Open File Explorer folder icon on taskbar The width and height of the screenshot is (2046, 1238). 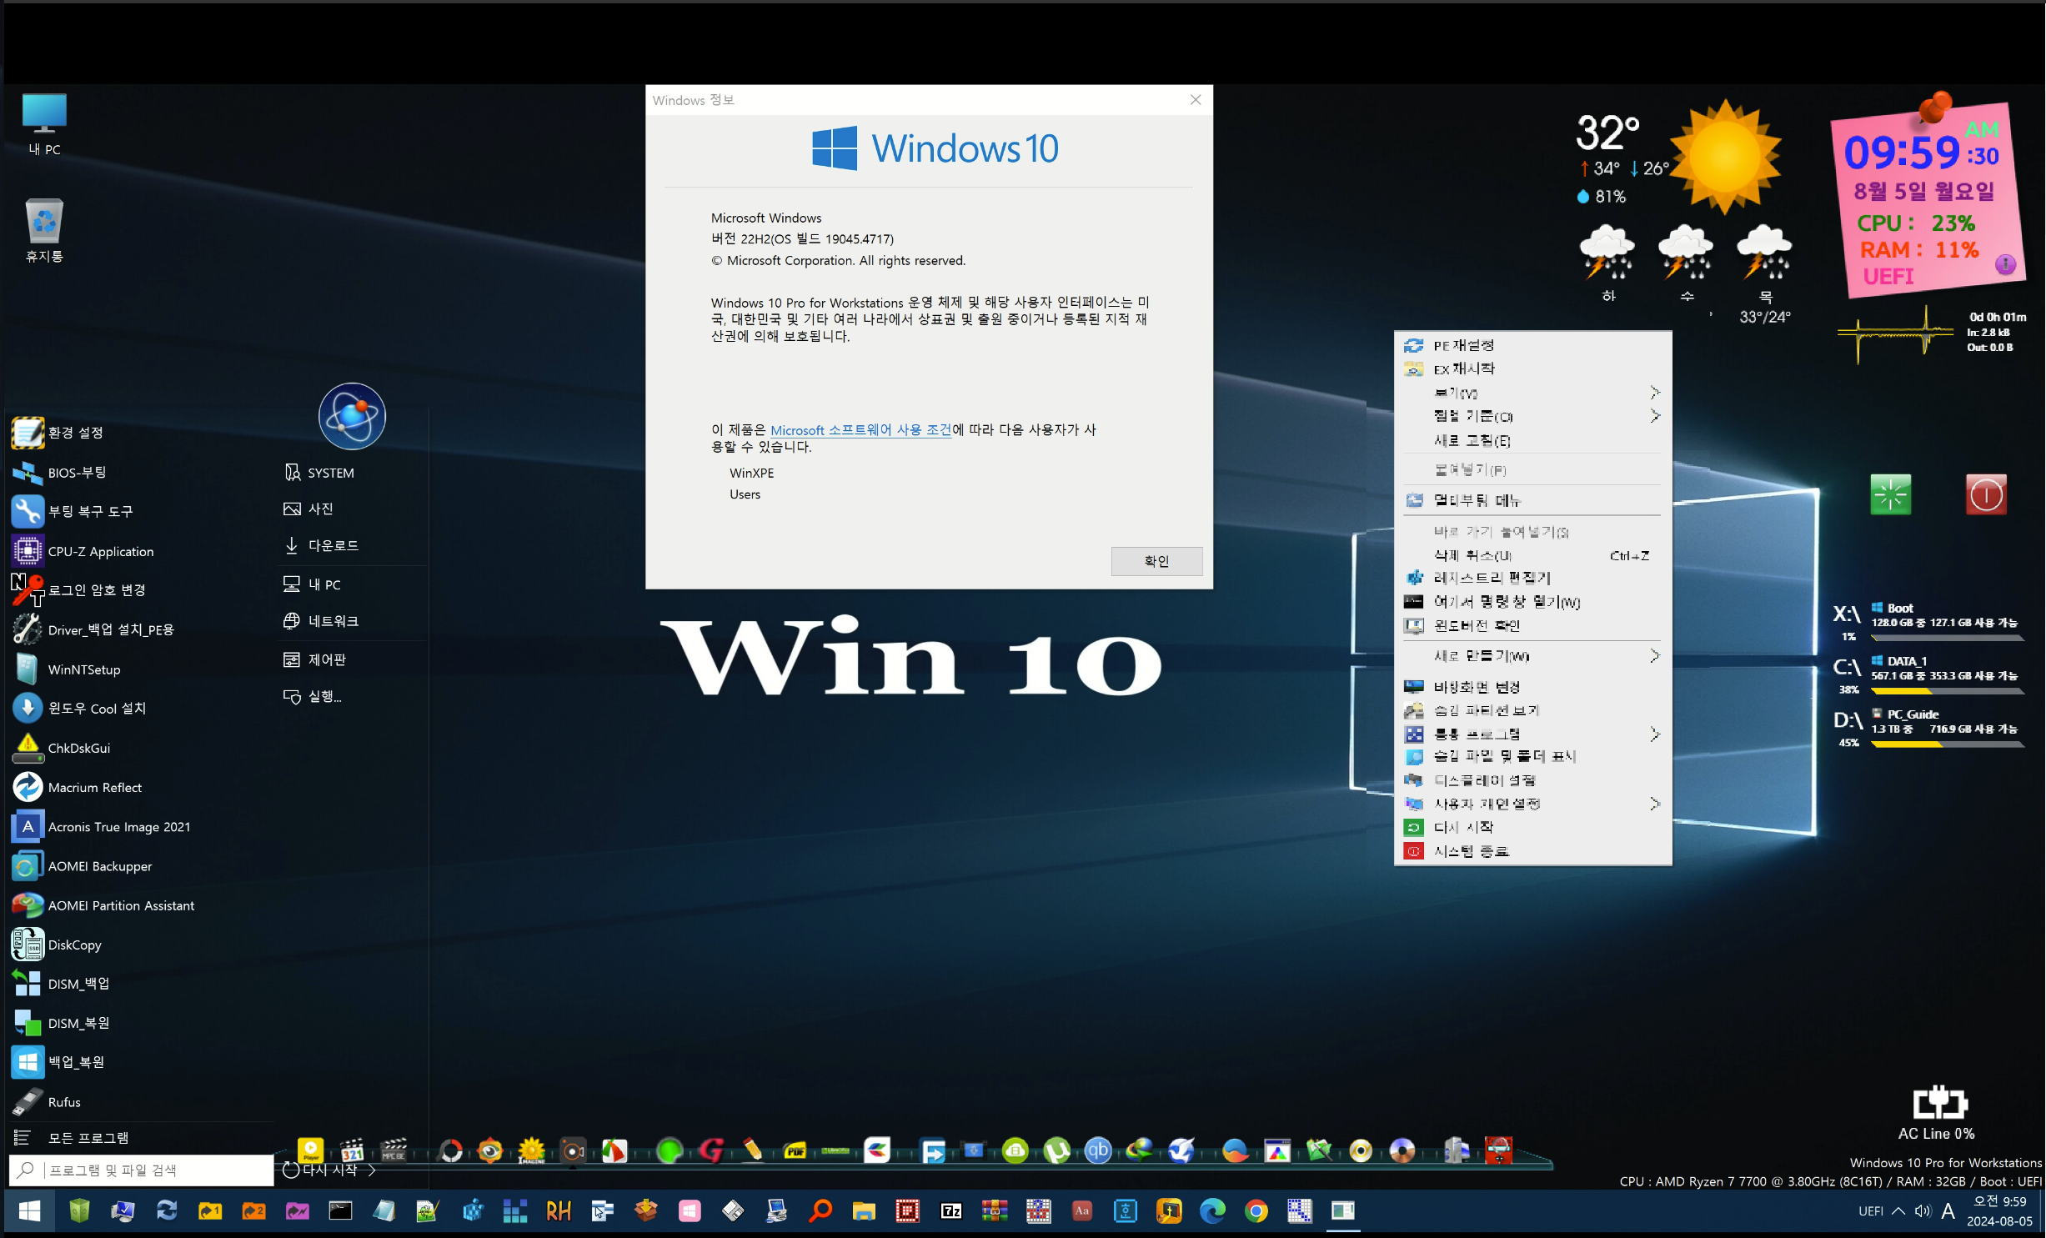(x=863, y=1210)
